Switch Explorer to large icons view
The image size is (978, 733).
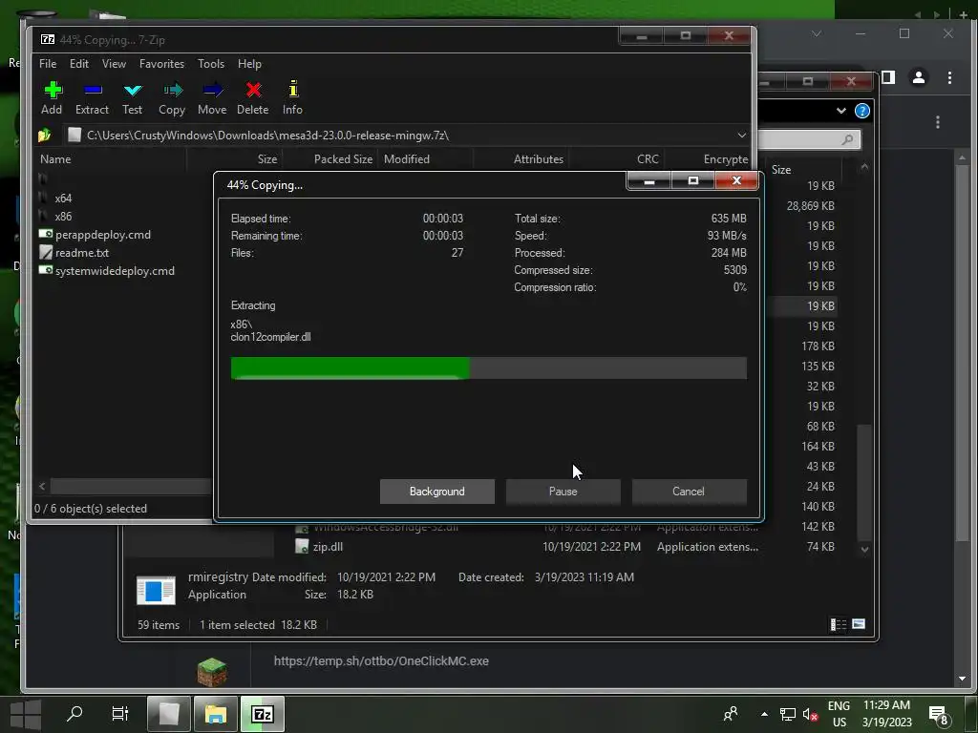tap(859, 623)
